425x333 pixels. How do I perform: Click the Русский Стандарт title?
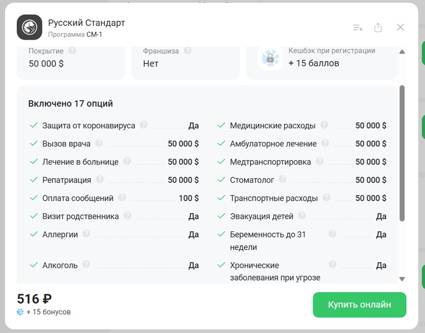(x=86, y=23)
